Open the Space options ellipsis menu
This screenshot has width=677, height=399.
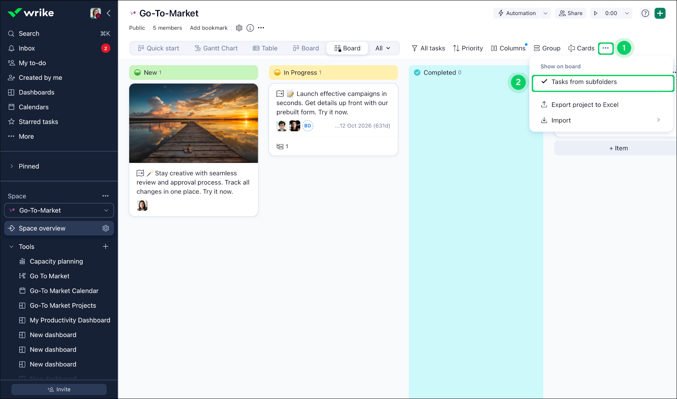pos(106,196)
